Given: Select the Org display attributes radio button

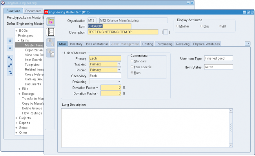Looking at the screenshot, I should [202, 26].
